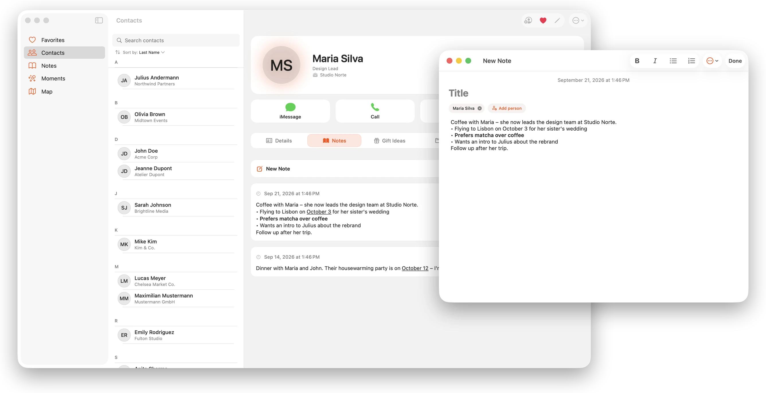766x393 pixels.
Task: Toggle bold in New Note window
Action: click(x=637, y=61)
